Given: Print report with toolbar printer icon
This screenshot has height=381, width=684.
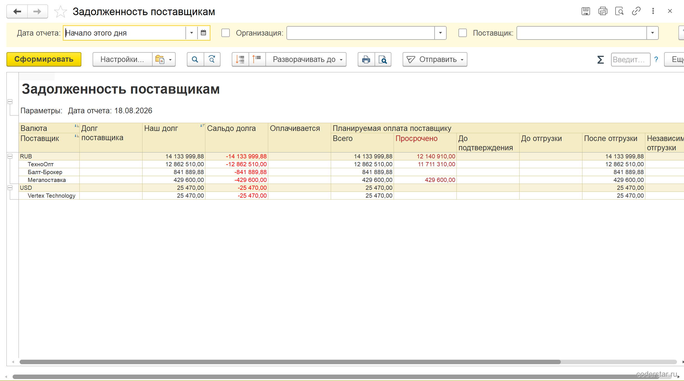Looking at the screenshot, I should point(366,59).
